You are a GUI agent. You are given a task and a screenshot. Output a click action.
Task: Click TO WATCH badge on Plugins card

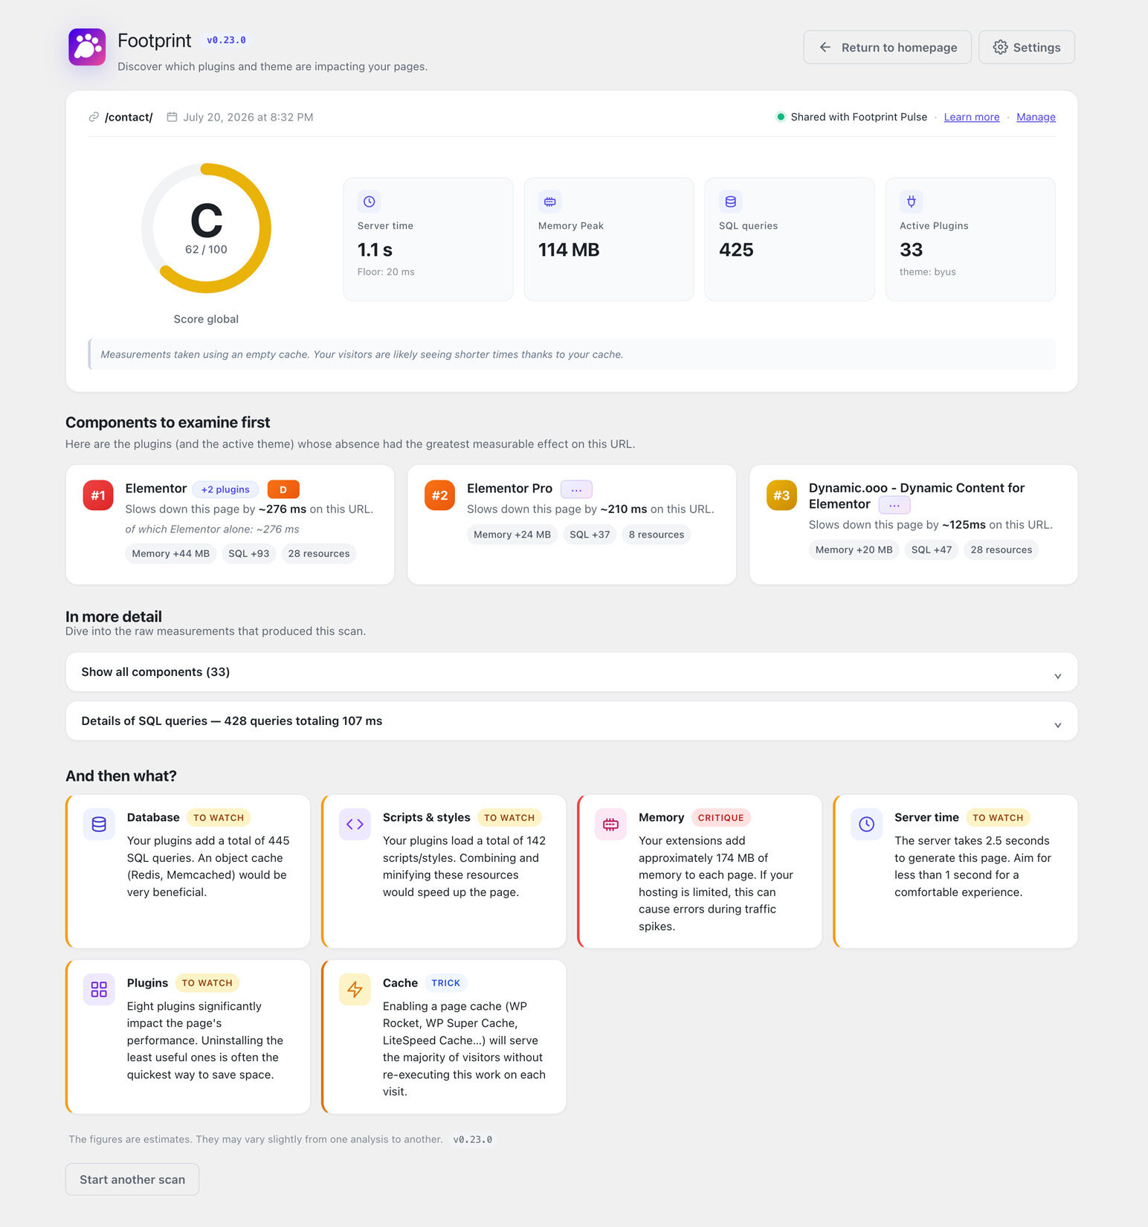tap(207, 983)
